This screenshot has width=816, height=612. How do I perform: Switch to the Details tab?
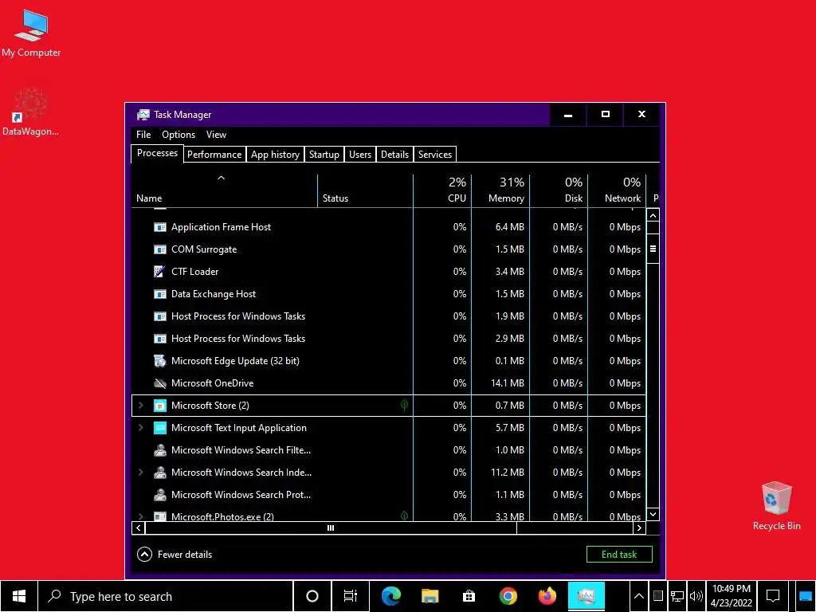pos(395,155)
